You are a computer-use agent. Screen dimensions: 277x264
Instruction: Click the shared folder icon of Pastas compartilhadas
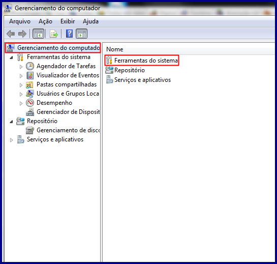[29, 85]
